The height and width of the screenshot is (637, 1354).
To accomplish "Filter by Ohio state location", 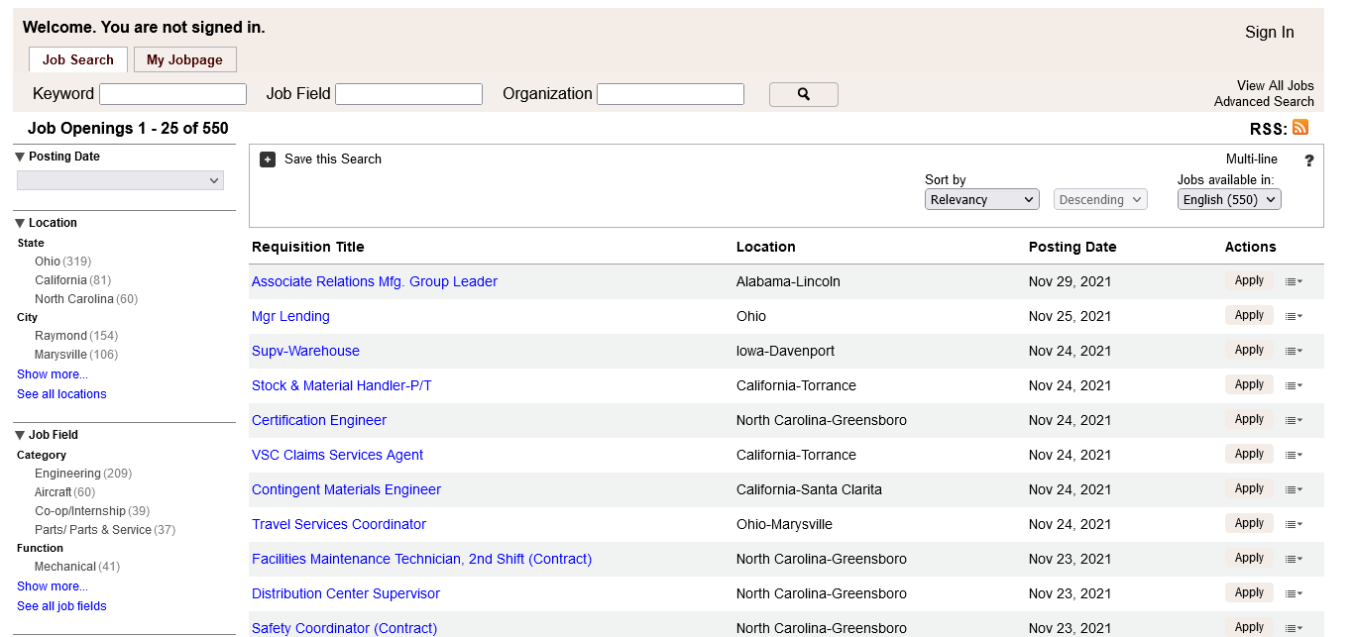I will pyautogui.click(x=48, y=262).
